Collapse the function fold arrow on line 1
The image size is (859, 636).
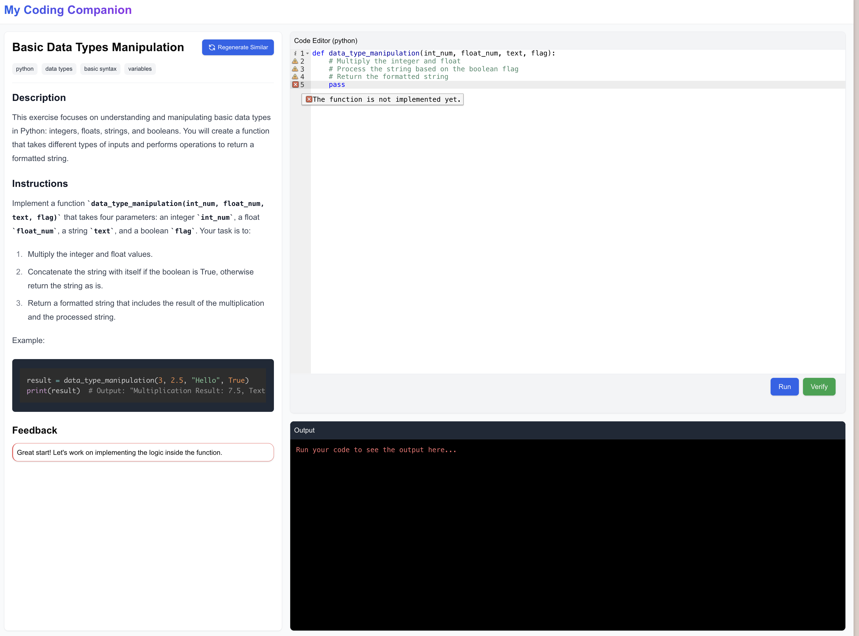307,54
